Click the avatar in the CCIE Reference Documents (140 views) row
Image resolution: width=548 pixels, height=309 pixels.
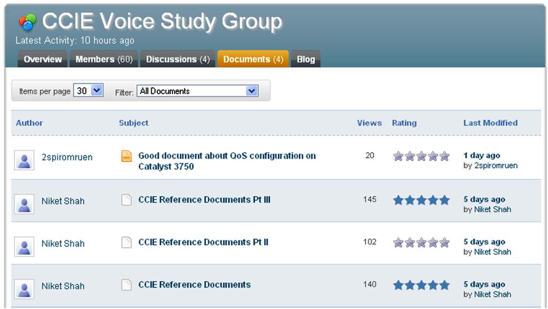click(x=24, y=289)
